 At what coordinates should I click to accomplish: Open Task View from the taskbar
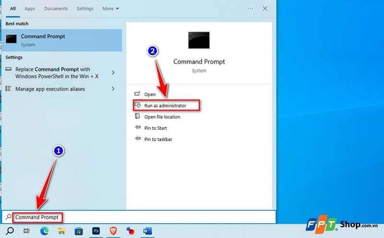[x=26, y=231]
